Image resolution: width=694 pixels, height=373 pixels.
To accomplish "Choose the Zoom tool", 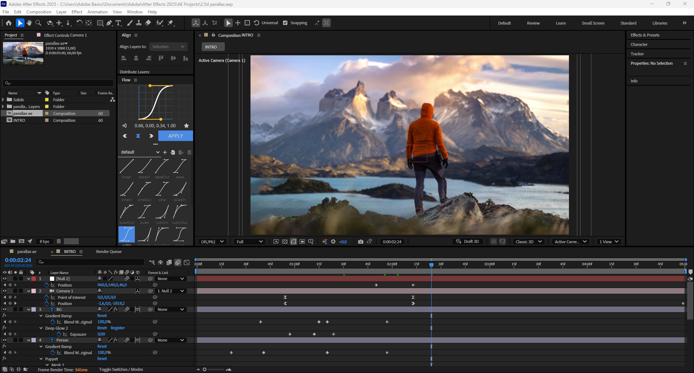I will tap(38, 23).
